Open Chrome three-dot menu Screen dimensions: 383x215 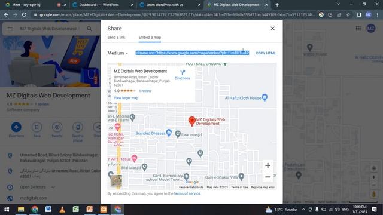pyautogui.click(x=378, y=14)
